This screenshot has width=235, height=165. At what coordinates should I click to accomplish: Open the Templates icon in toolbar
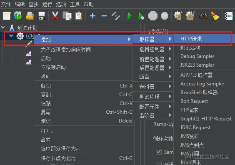click(18, 16)
